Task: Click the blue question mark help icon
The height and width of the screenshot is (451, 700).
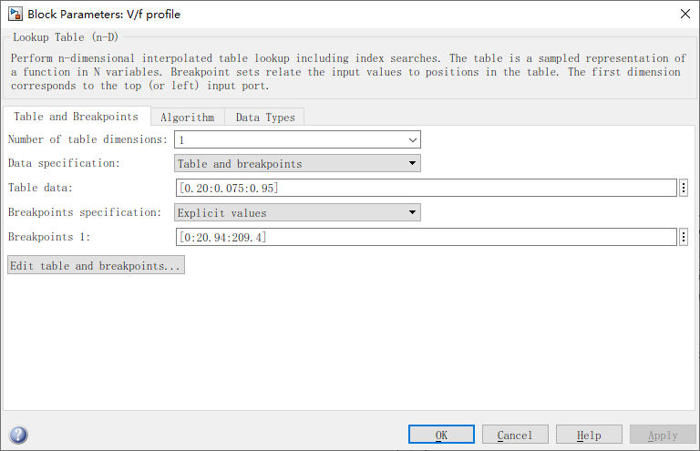Action: (17, 435)
